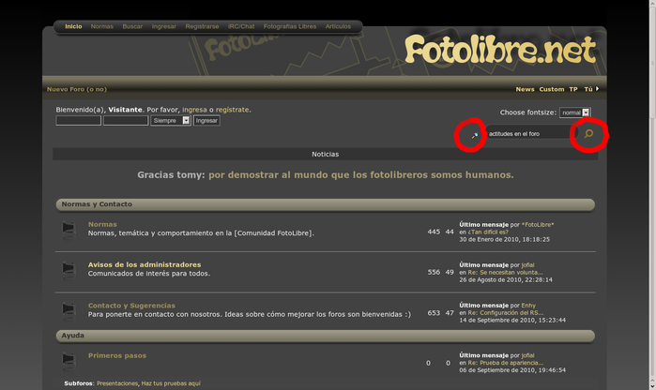
Task: Click the 445 posts count in Normas row
Action: click(434, 232)
